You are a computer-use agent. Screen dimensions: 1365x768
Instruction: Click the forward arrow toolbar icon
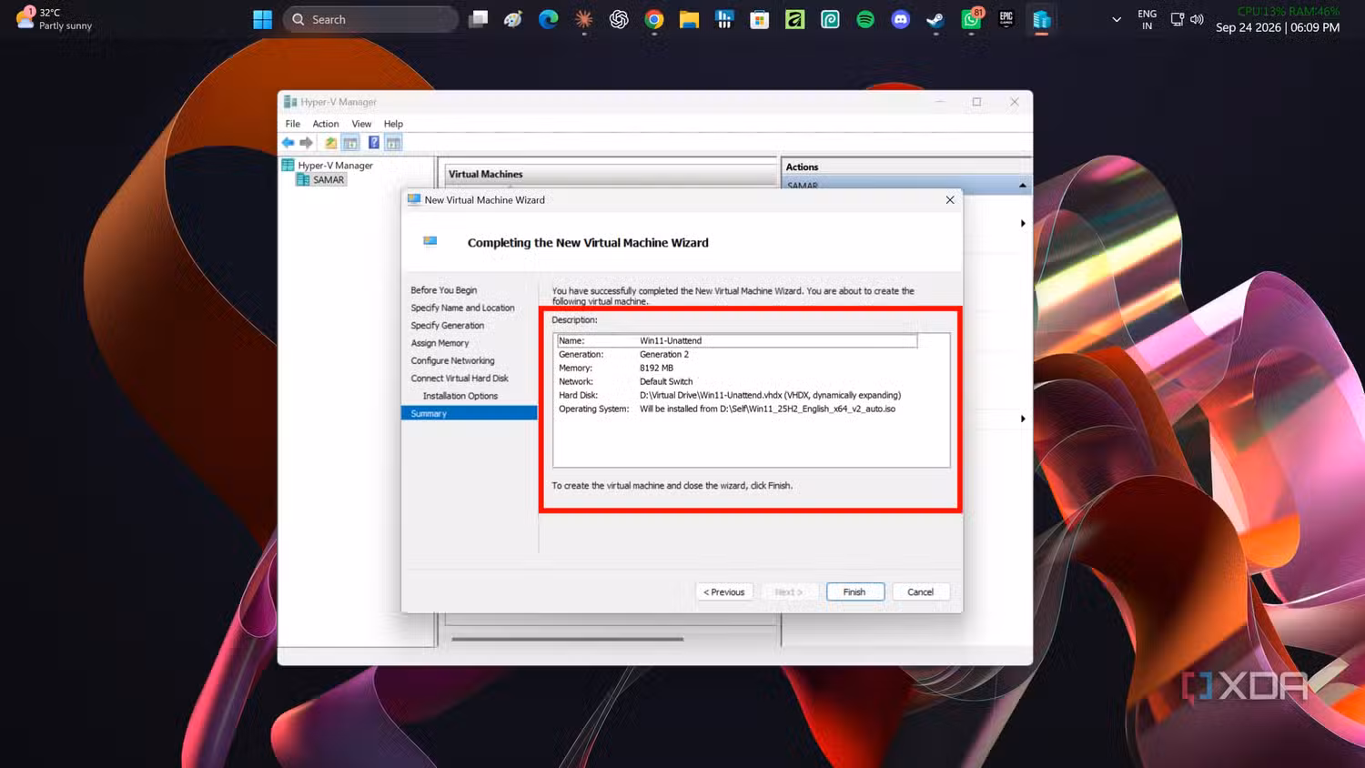307,143
